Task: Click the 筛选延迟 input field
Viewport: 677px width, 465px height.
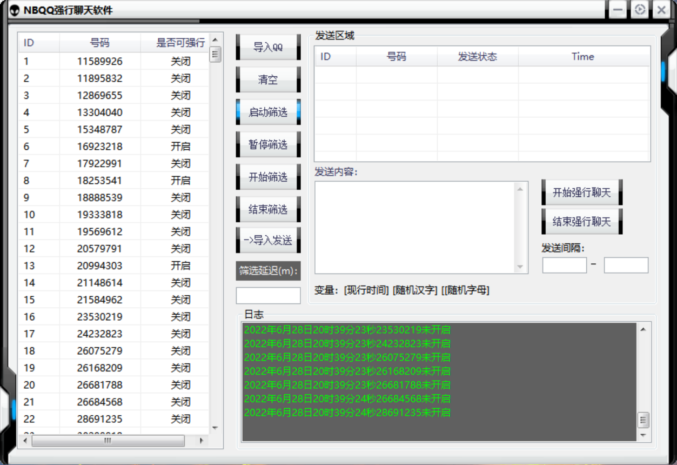Action: [x=268, y=295]
